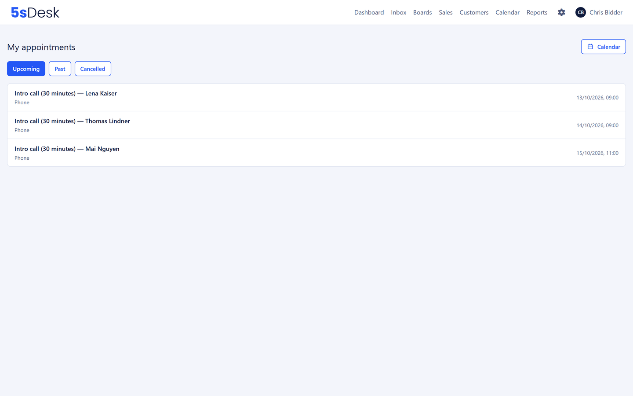Open the settings gear icon
The width and height of the screenshot is (633, 396).
pos(561,12)
